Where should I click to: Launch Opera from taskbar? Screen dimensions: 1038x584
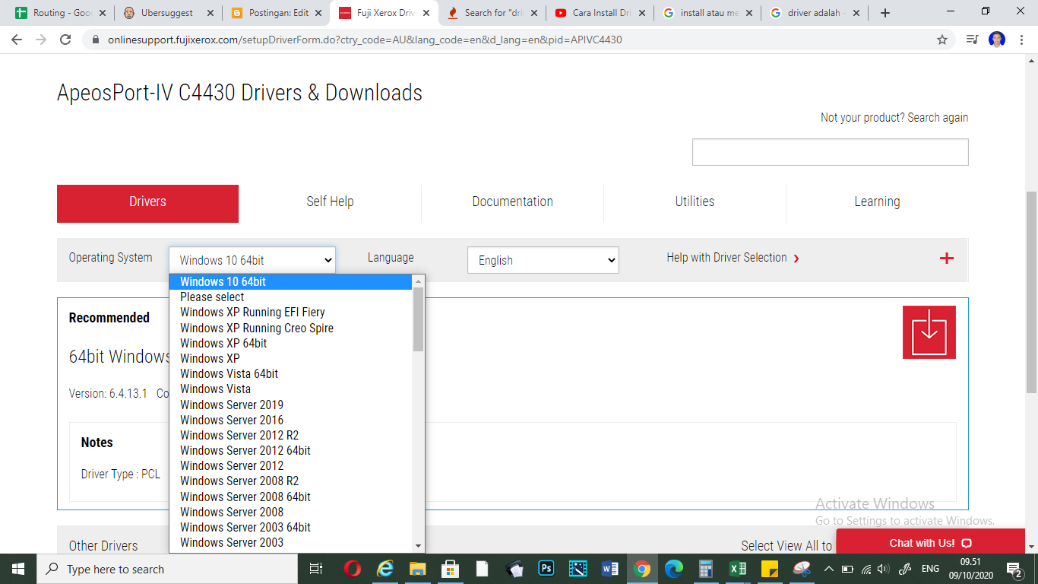[352, 569]
